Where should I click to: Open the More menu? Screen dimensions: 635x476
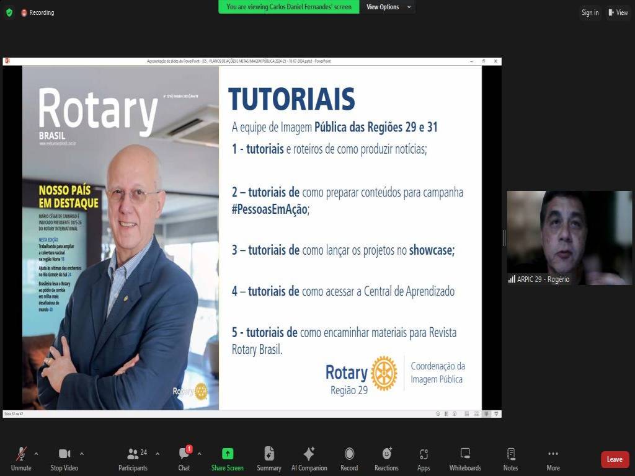(553, 459)
